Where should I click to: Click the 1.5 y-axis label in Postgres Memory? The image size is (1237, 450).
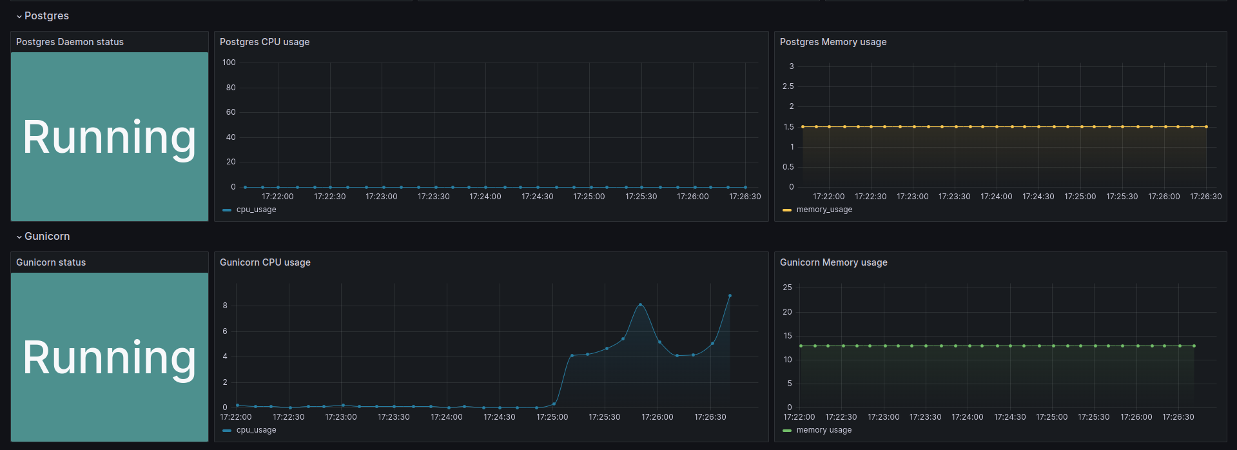(x=789, y=127)
